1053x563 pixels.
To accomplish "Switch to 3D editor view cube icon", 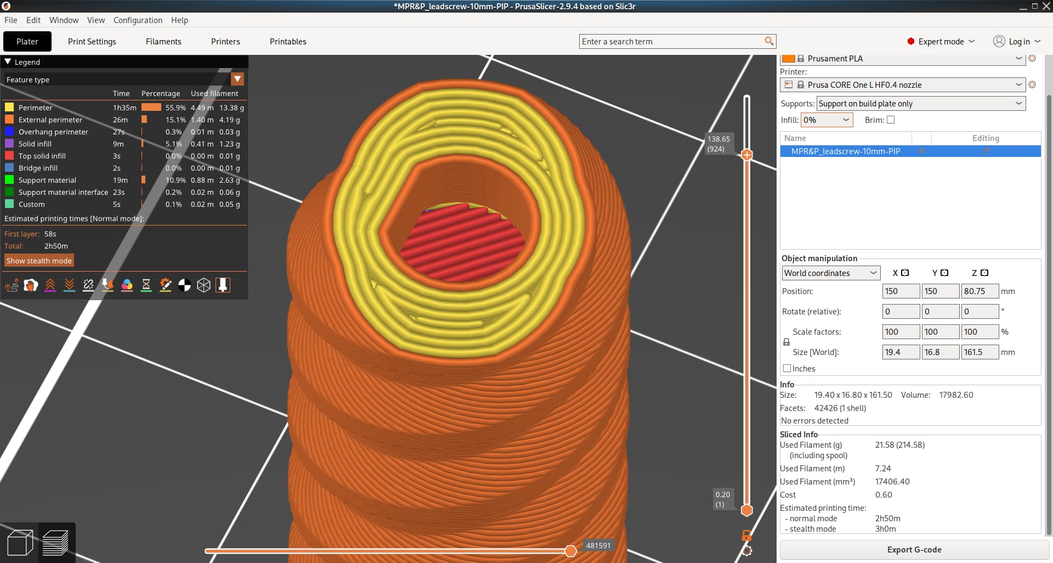I will tap(20, 543).
